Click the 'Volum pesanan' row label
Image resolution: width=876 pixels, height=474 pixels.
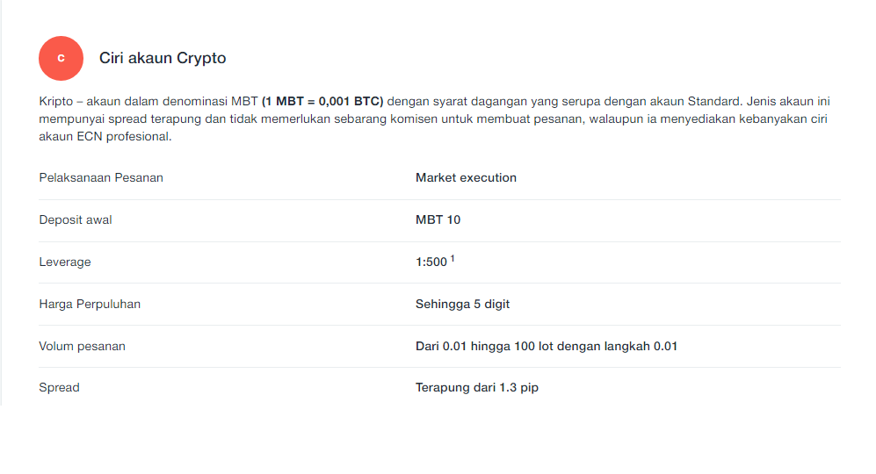82,346
